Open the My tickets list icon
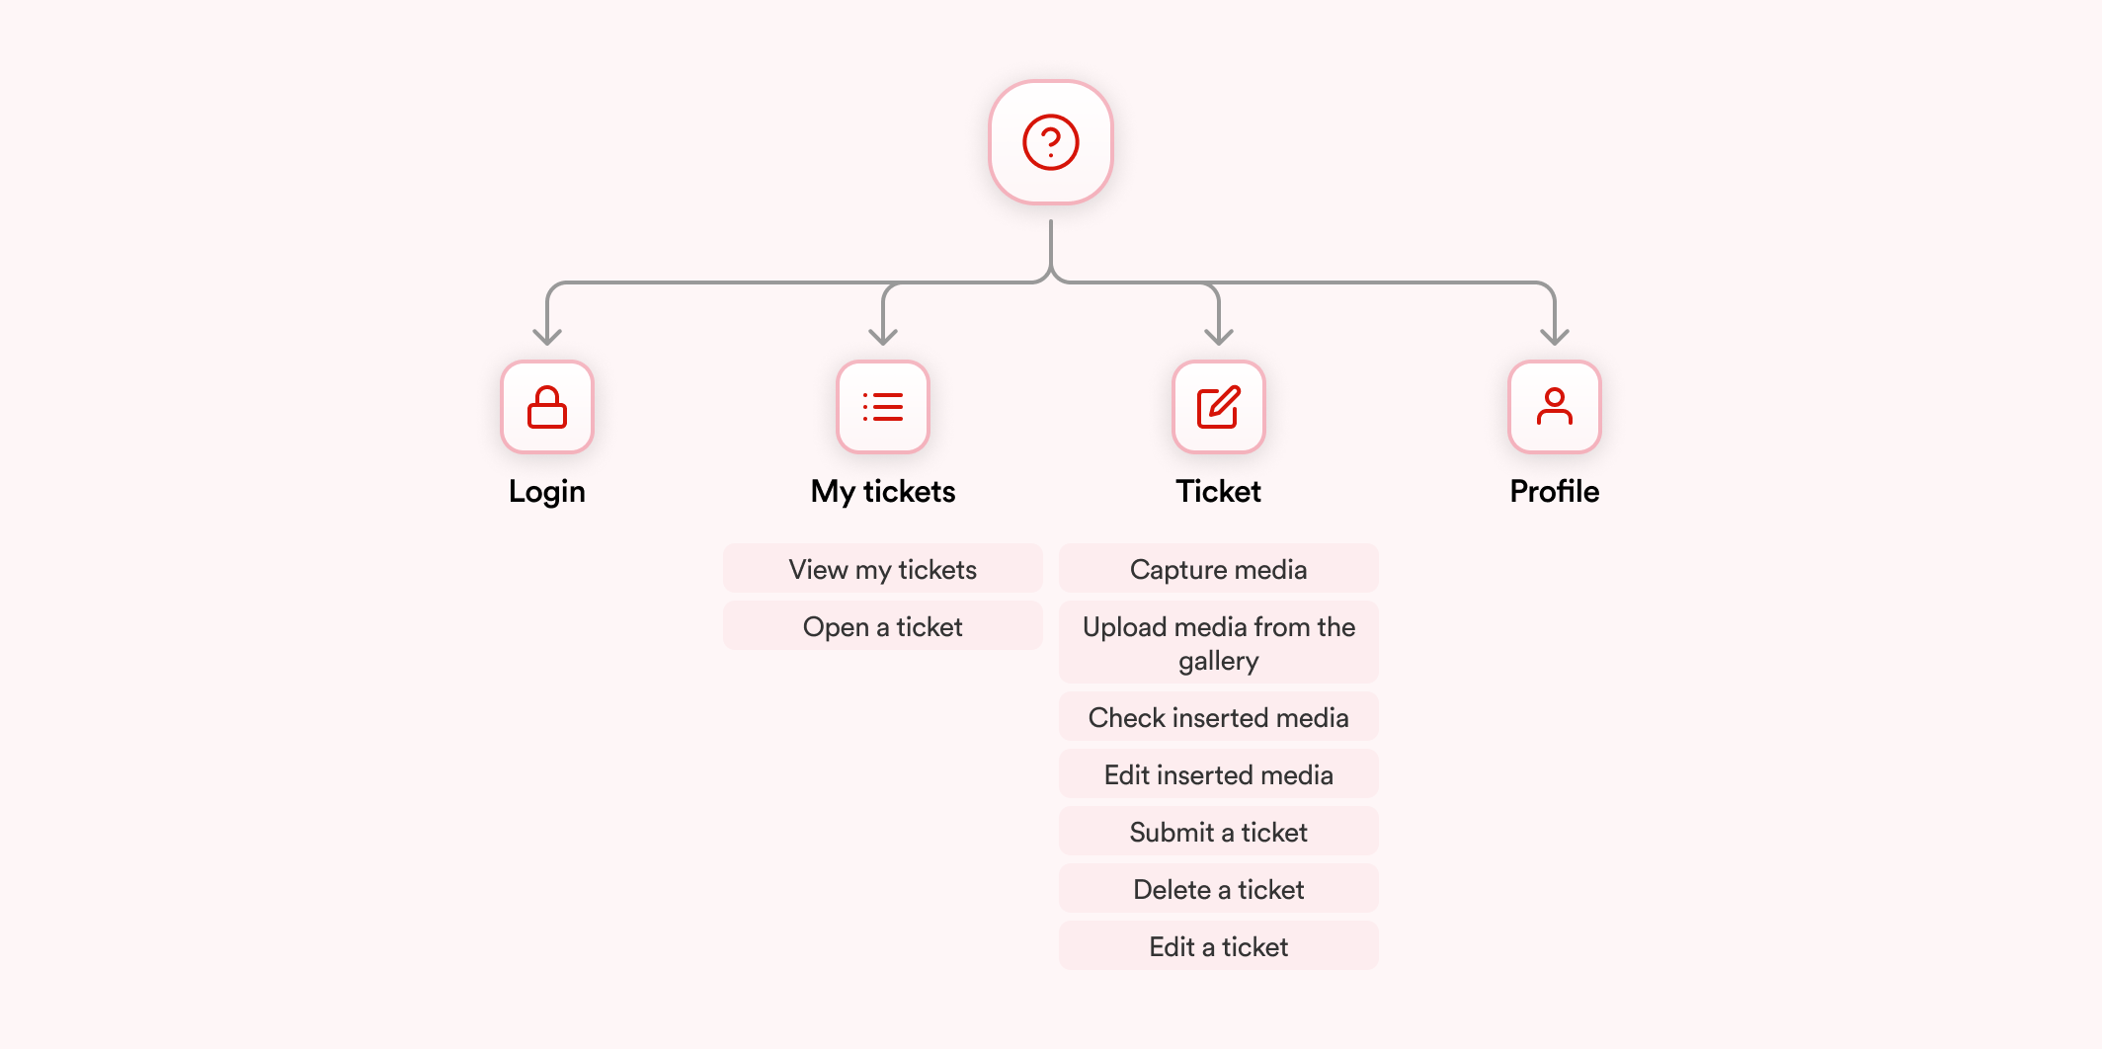The width and height of the screenshot is (2102, 1049). tap(883, 407)
